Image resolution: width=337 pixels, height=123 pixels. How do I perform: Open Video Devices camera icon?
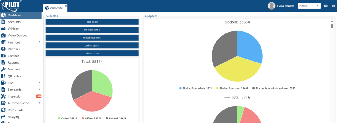tap(3, 36)
